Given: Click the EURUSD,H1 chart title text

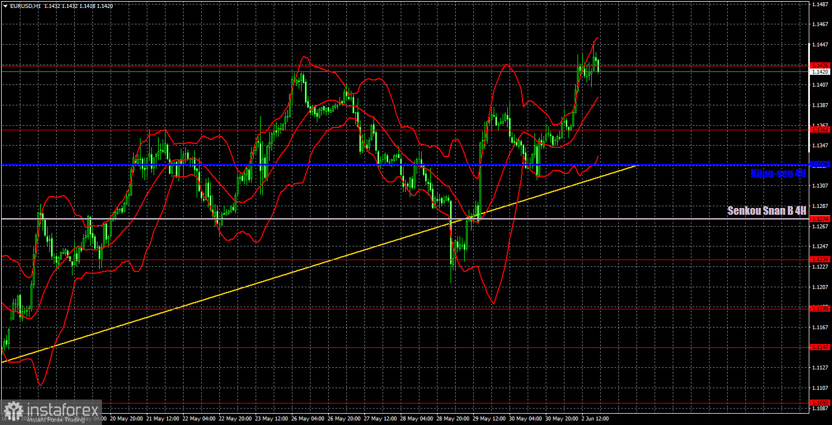Looking at the screenshot, I should coord(24,6).
